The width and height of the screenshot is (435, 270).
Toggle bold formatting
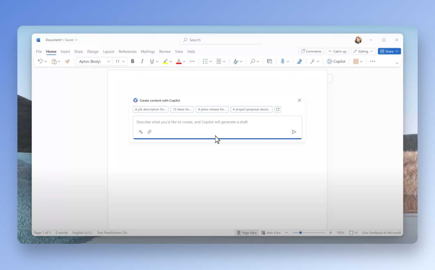[x=132, y=61]
